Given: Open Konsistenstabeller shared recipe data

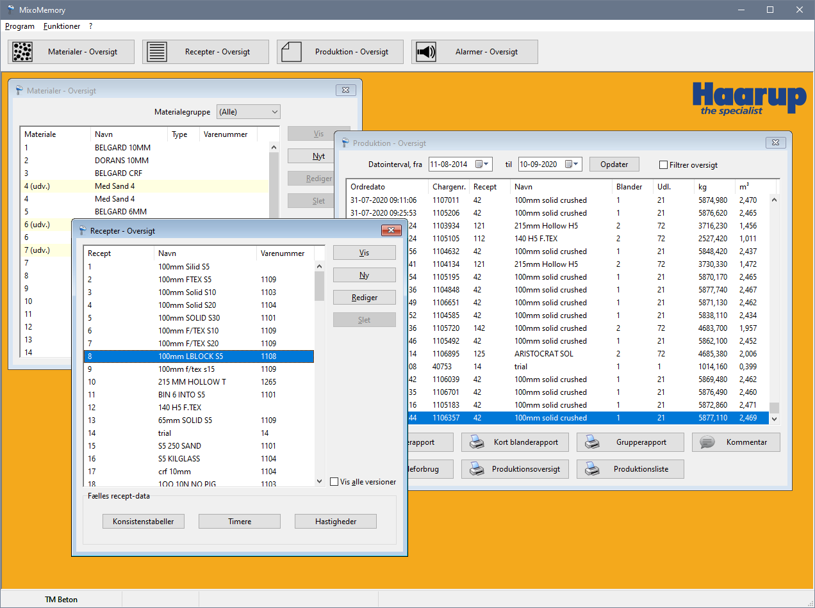Looking at the screenshot, I should 144,522.
